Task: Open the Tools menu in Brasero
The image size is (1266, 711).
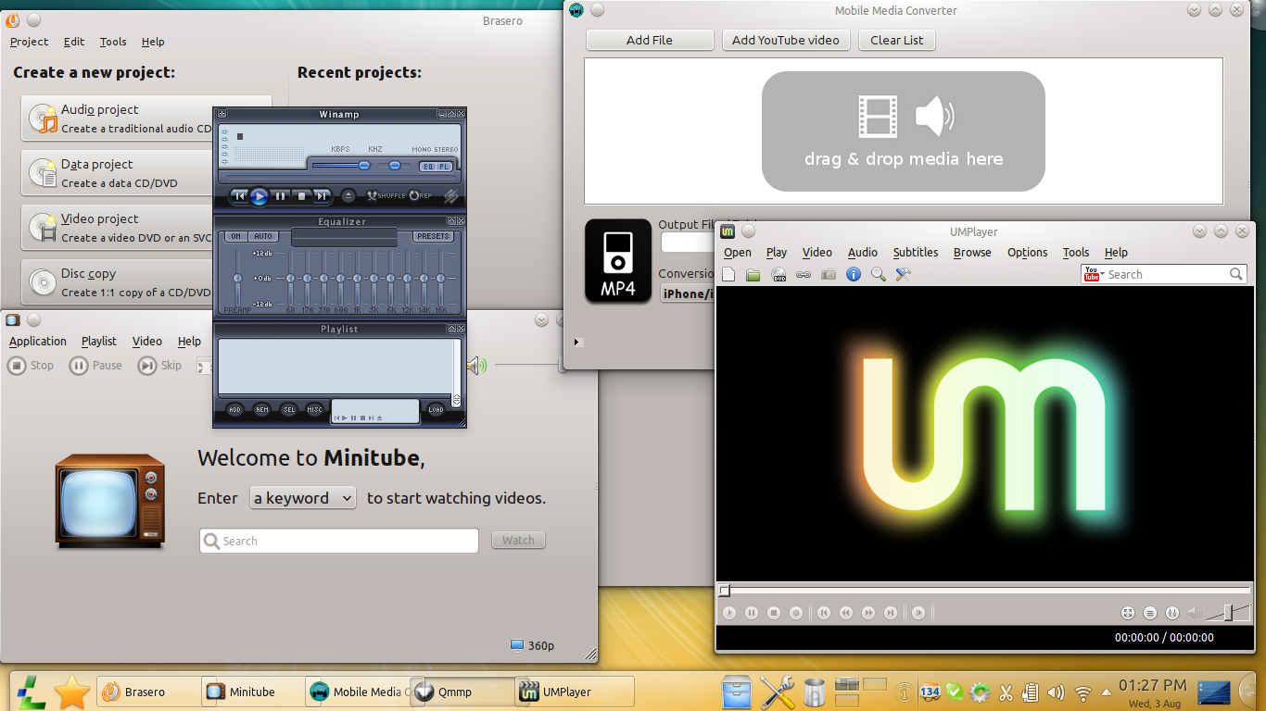Action: [x=113, y=42]
